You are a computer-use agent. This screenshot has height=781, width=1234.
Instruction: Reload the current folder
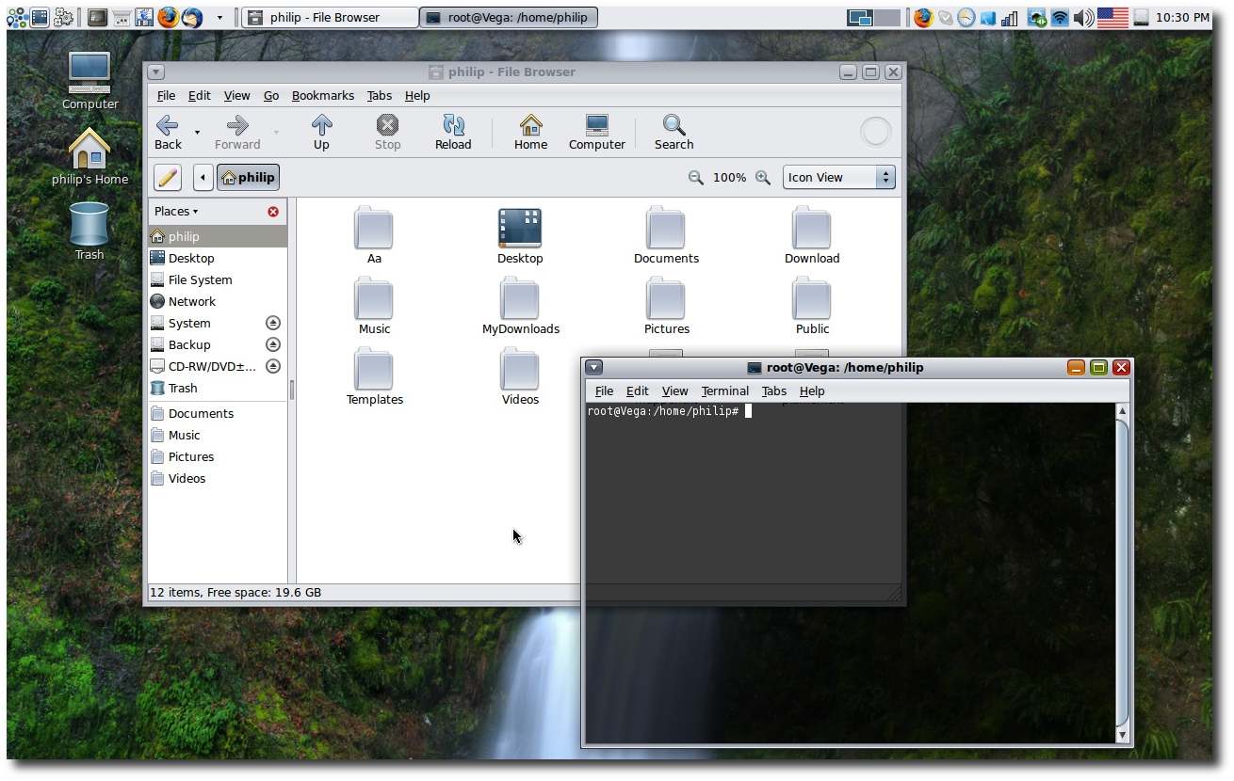click(453, 132)
